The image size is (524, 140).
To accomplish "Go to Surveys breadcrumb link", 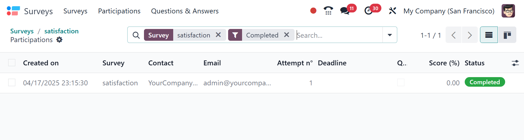I will (x=22, y=31).
